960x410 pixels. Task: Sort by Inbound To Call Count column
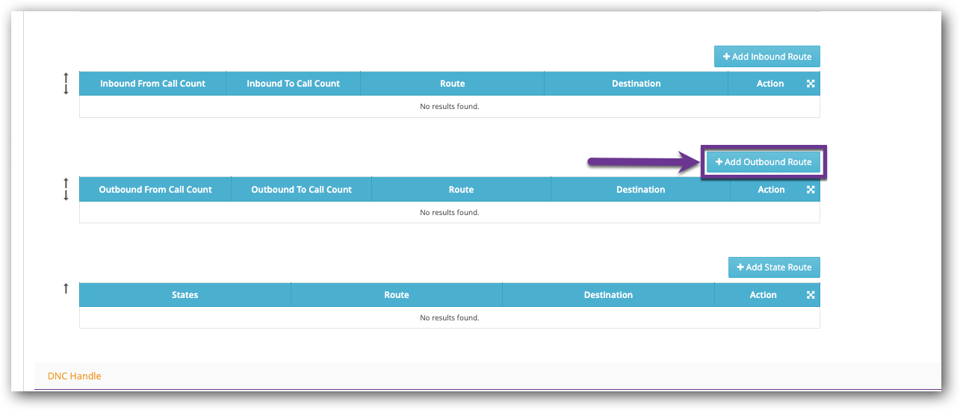293,84
